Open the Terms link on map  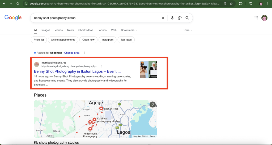[152, 136]
